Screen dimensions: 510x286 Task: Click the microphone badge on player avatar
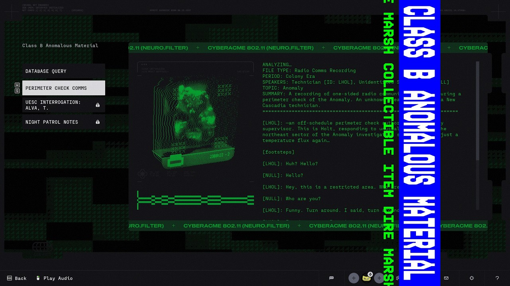pos(370,274)
